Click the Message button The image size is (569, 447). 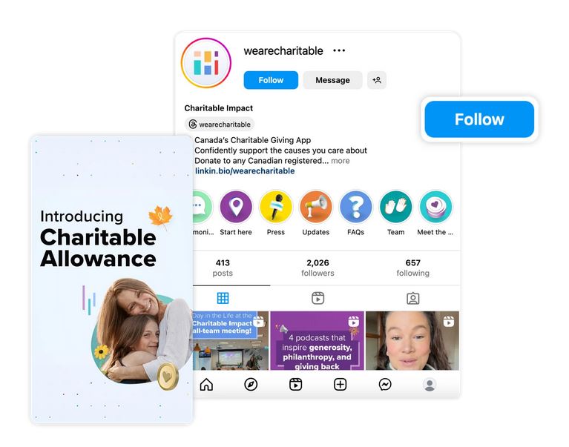coord(333,80)
